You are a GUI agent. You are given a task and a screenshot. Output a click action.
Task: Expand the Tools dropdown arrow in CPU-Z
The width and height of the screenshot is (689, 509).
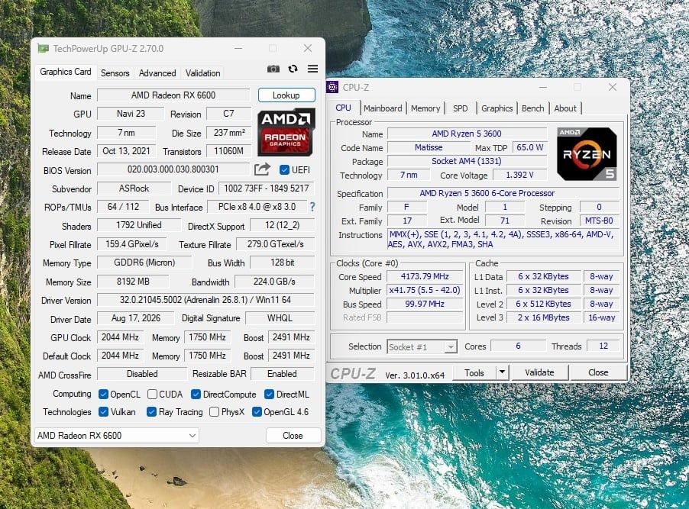502,372
